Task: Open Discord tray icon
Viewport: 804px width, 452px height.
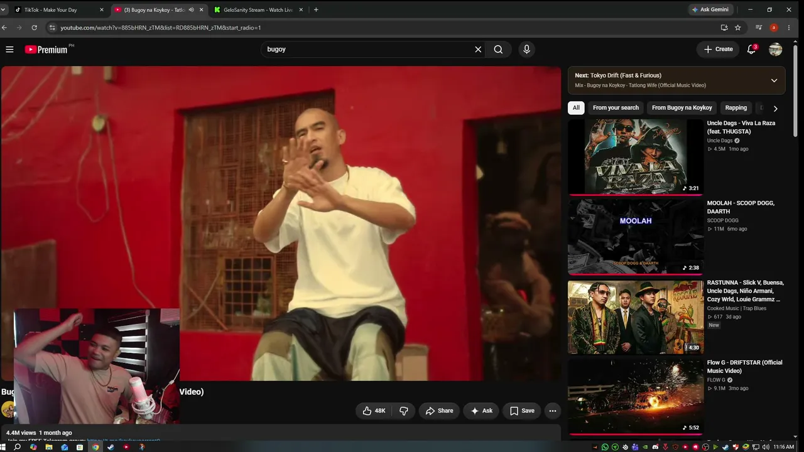Action: pos(655,447)
